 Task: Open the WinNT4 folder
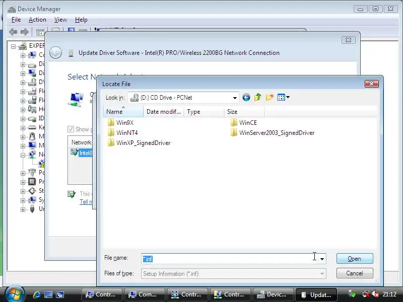pos(122,133)
